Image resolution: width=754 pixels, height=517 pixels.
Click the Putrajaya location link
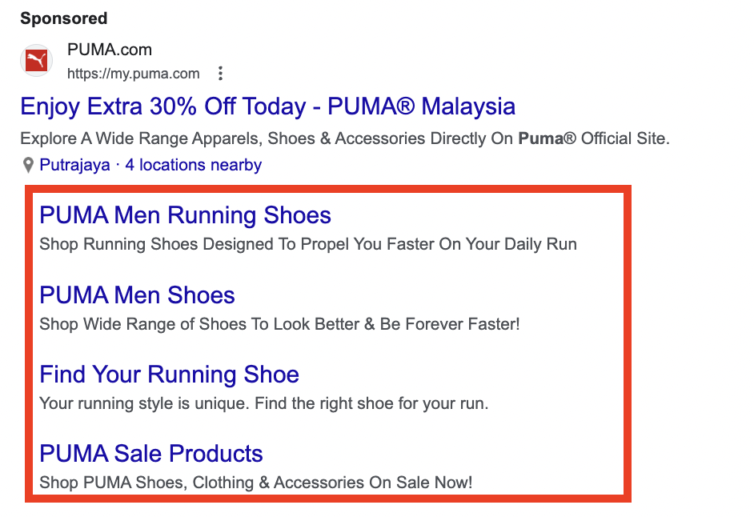(74, 165)
